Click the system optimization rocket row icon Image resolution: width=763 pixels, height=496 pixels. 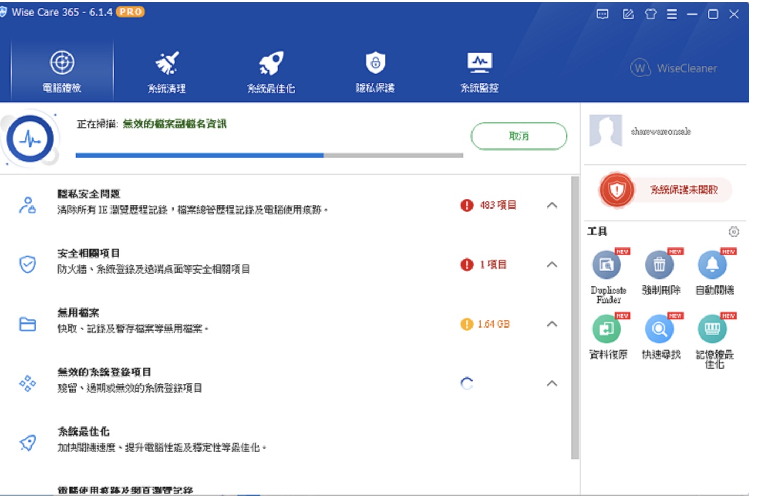pos(27,443)
